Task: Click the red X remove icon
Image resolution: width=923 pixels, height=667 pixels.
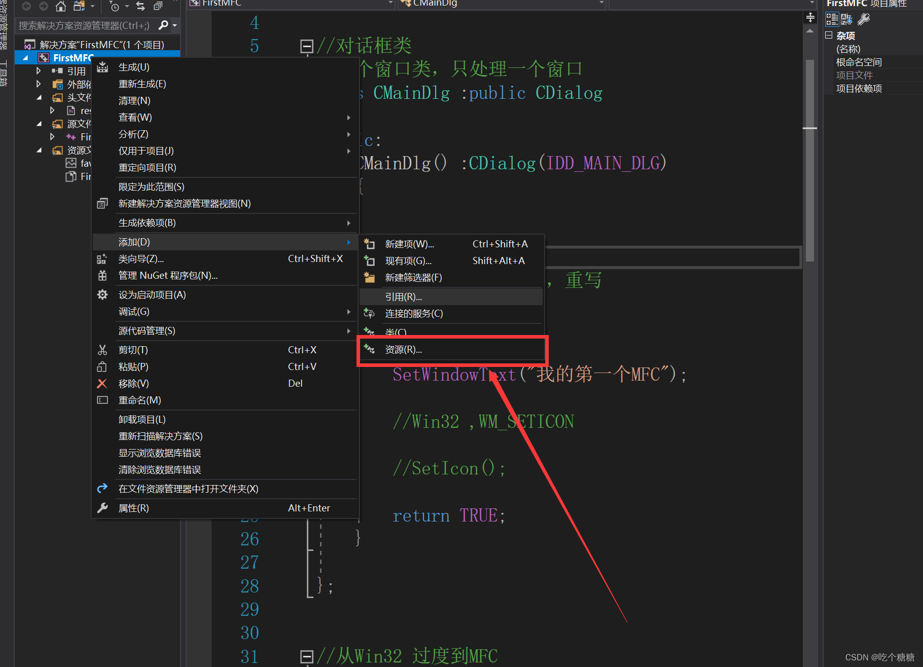Action: pyautogui.click(x=102, y=383)
